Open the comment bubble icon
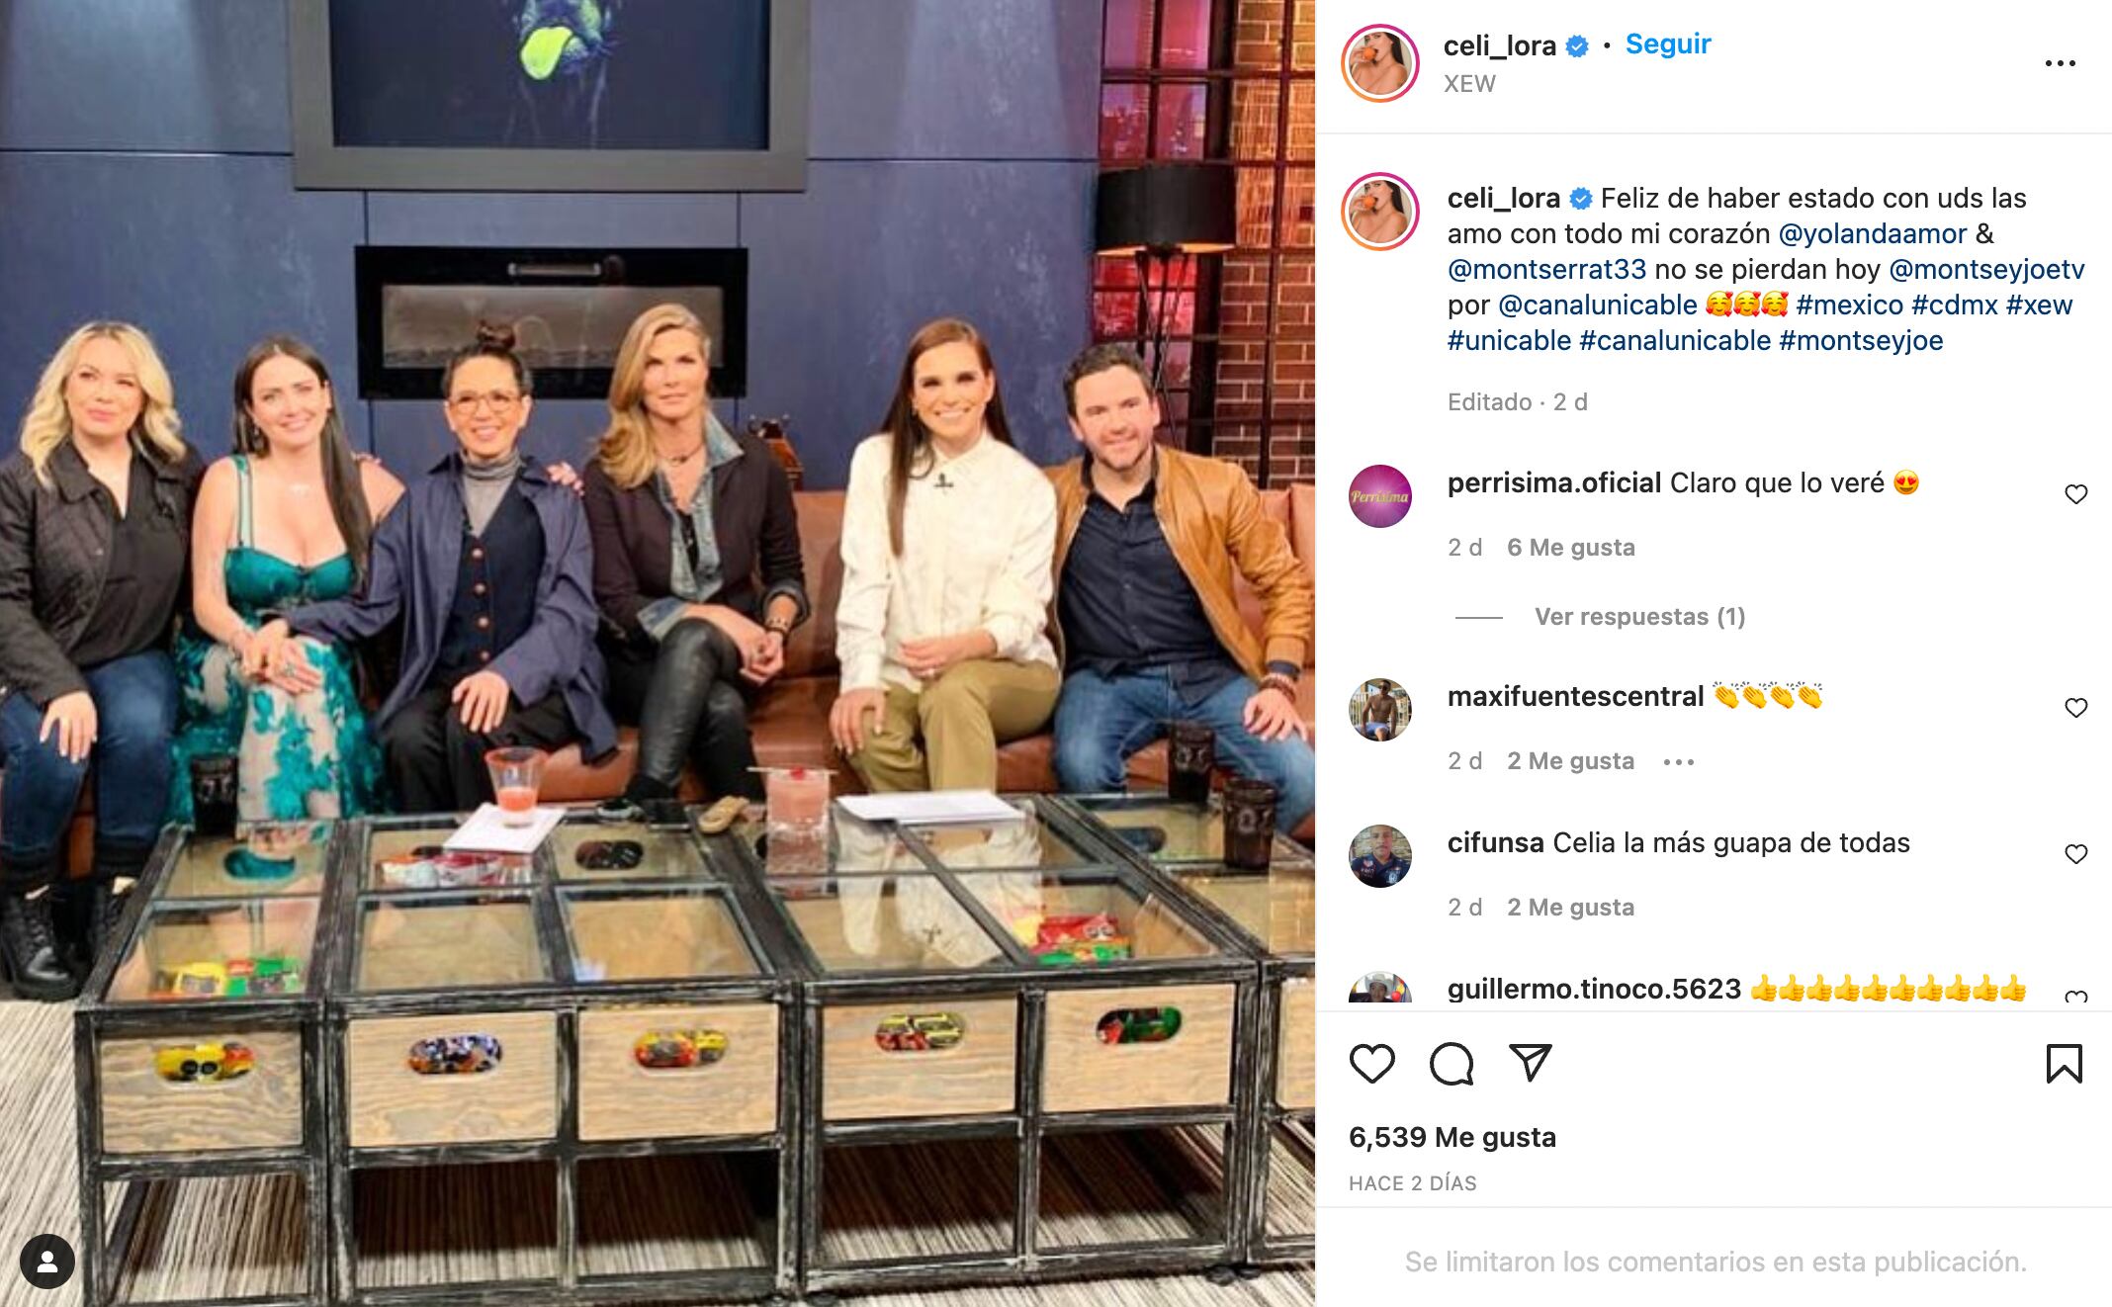 pyautogui.click(x=1452, y=1064)
